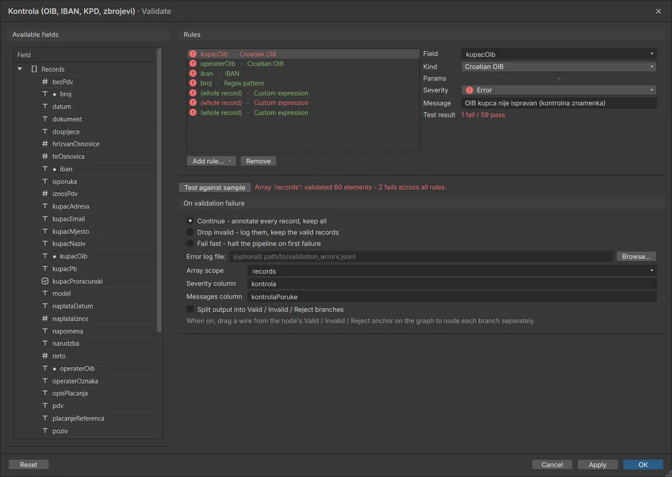Screen dimensions: 672x477
Task: Click the boolean type icon beside kupacProracunski
Action: tap(45, 281)
